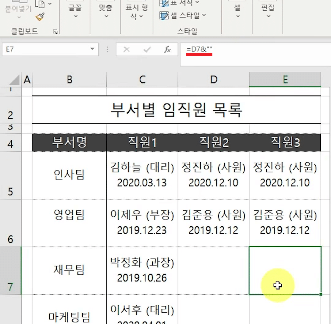
Task: Open the 클립보드 dialog launcher
Action: click(x=55, y=32)
